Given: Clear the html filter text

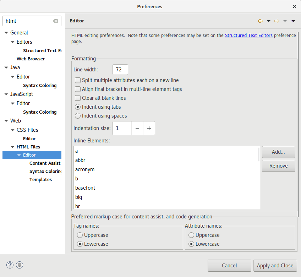Looking at the screenshot, I should [55, 21].
